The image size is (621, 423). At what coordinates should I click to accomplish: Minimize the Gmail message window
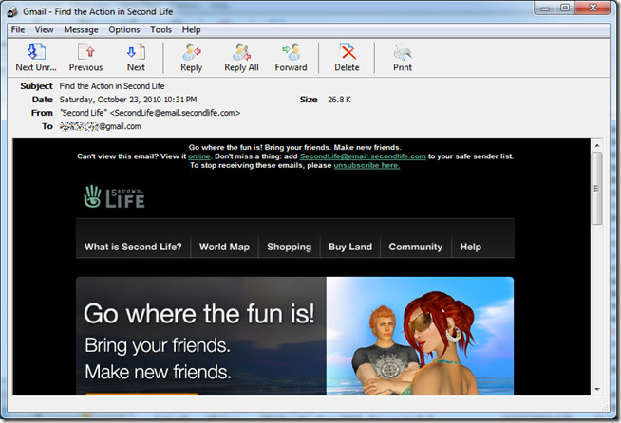tap(545, 8)
